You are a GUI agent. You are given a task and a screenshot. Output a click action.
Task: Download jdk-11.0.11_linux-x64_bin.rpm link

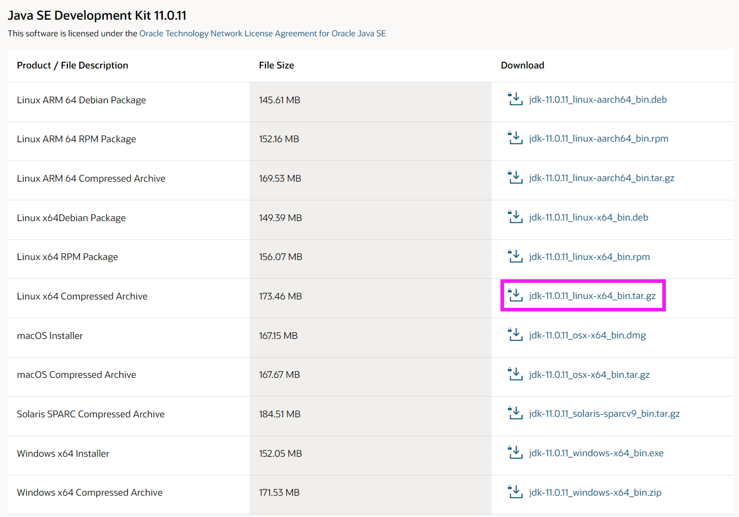589,257
